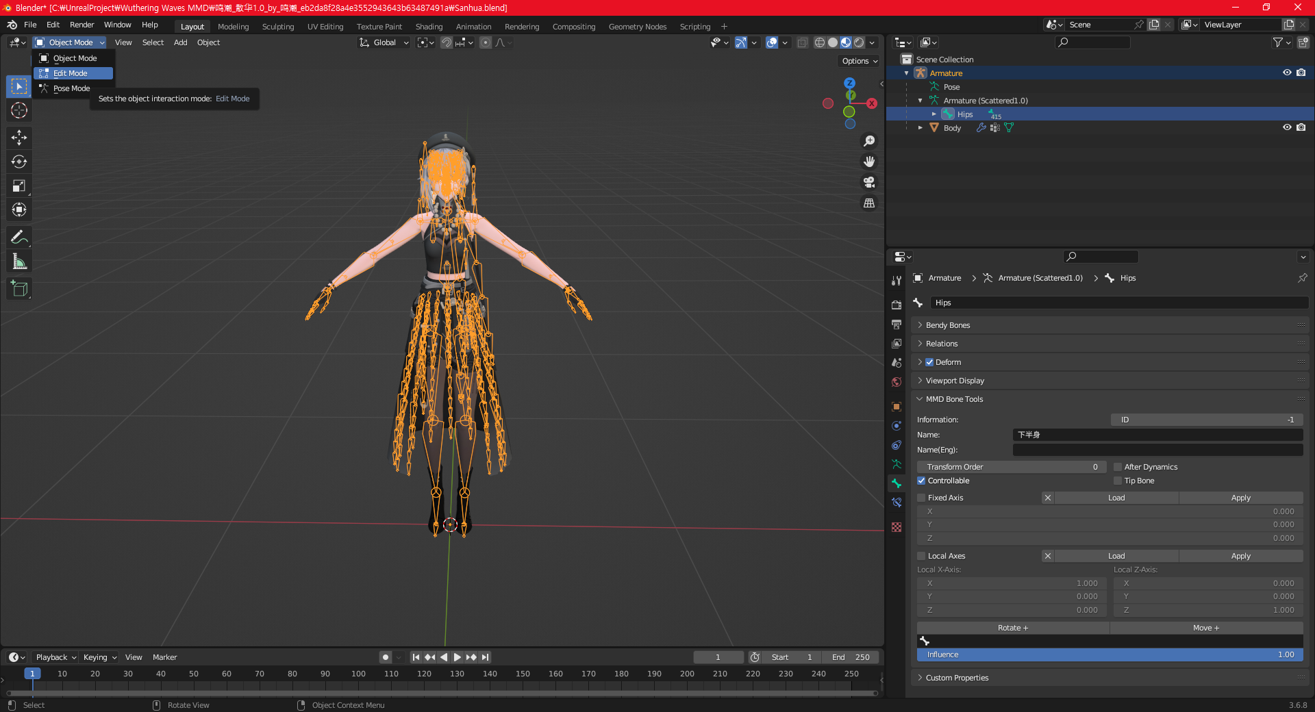Select the Measure tool
The width and height of the screenshot is (1315, 712).
pyautogui.click(x=19, y=262)
